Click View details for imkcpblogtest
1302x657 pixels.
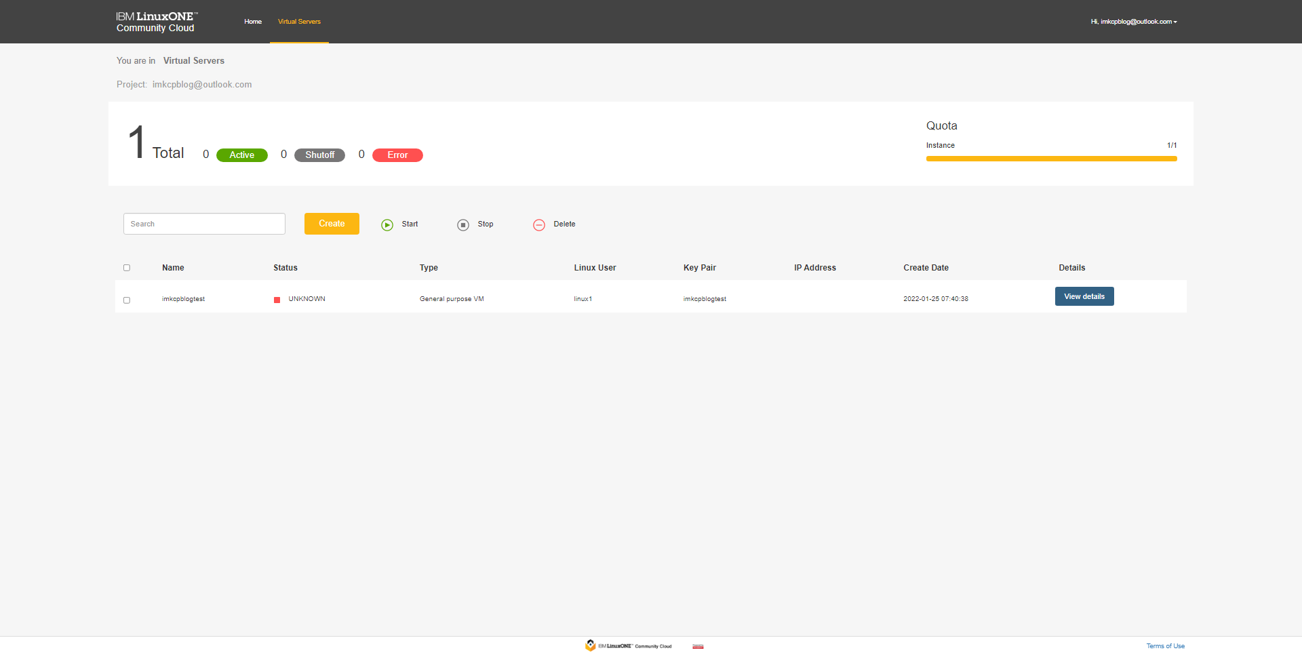click(1084, 296)
